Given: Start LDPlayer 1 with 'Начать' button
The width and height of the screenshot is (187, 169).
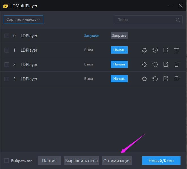Looking at the screenshot, I should 119,50.
